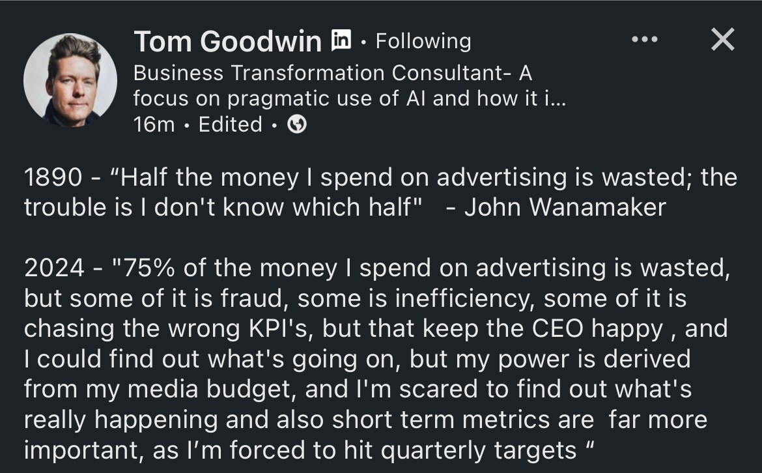The width and height of the screenshot is (762, 473).
Task: Click the 16m post timestamp
Action: click(154, 125)
